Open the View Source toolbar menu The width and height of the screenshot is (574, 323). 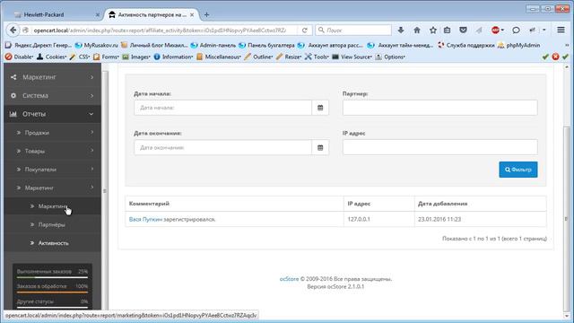click(352, 57)
